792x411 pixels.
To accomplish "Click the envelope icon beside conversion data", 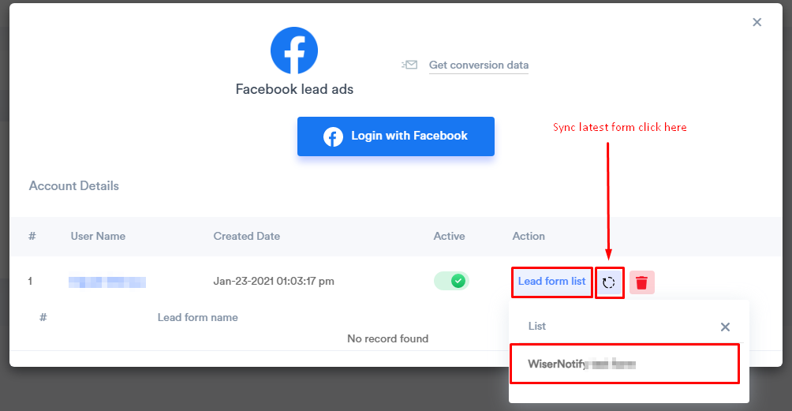I will click(409, 65).
